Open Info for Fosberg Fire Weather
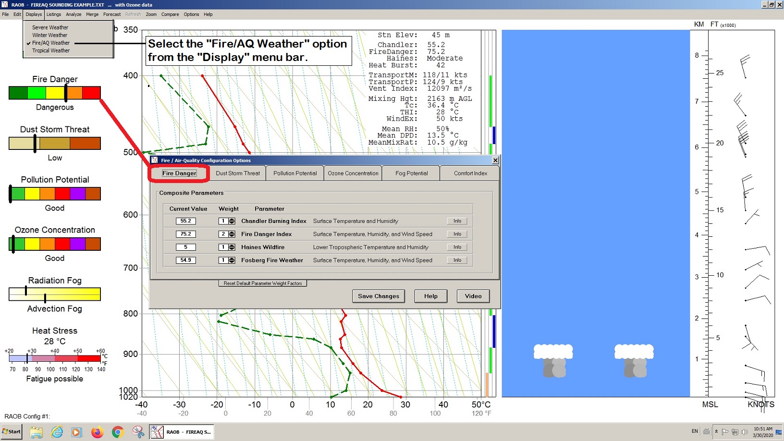784x441 pixels. tap(457, 260)
